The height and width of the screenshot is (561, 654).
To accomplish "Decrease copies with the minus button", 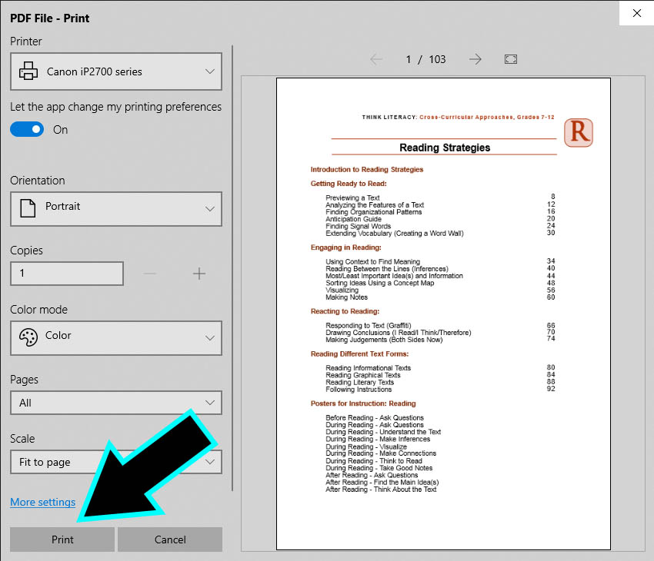I will click(150, 274).
